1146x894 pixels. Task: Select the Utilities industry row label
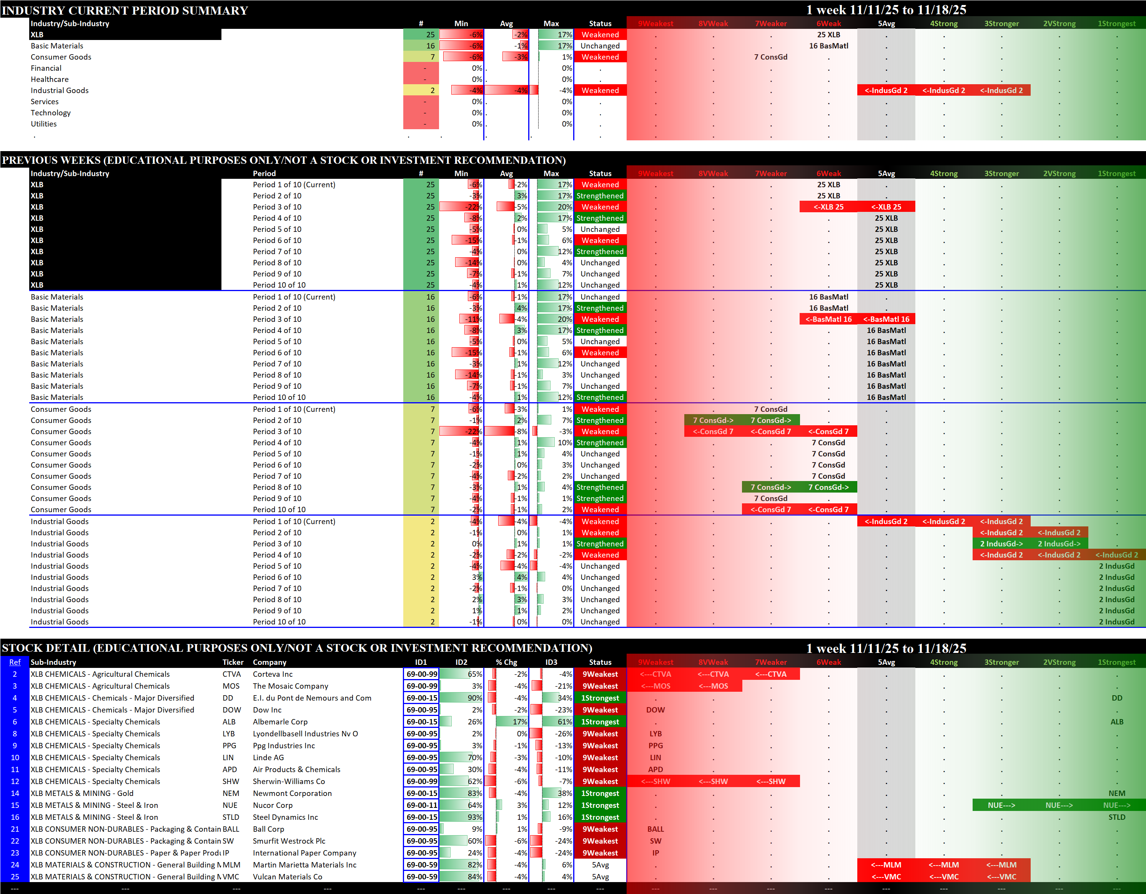43,124
